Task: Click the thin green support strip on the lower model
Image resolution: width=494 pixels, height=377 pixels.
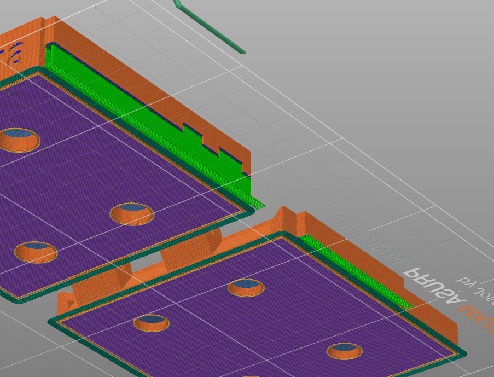Action: 356,271
